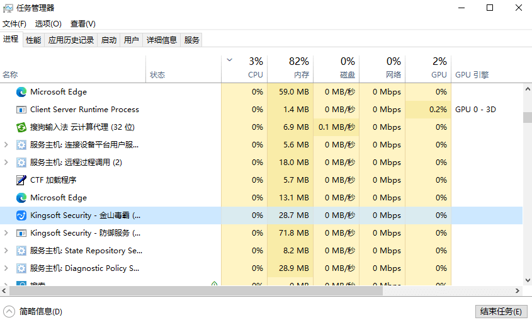
Task: Click the Kingsoft Security 金山毒霸 icon
Action: click(21, 215)
